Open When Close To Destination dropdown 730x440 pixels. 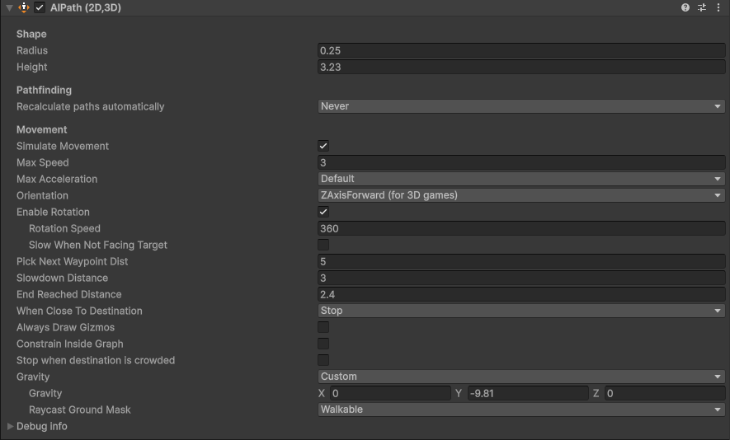point(521,311)
